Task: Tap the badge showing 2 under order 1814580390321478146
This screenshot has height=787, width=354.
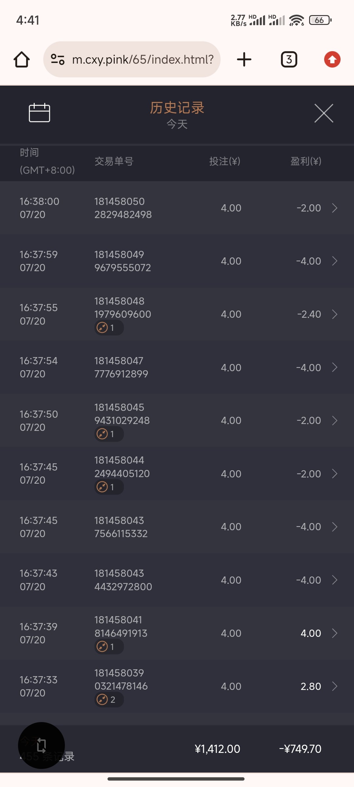Action: coord(109,700)
